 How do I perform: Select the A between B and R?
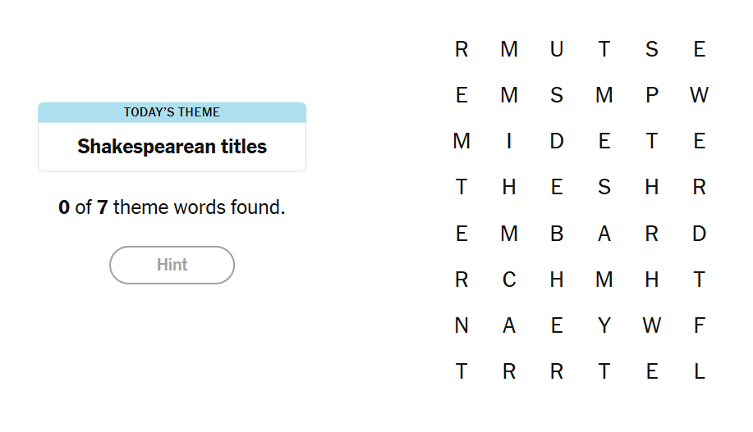(x=604, y=234)
